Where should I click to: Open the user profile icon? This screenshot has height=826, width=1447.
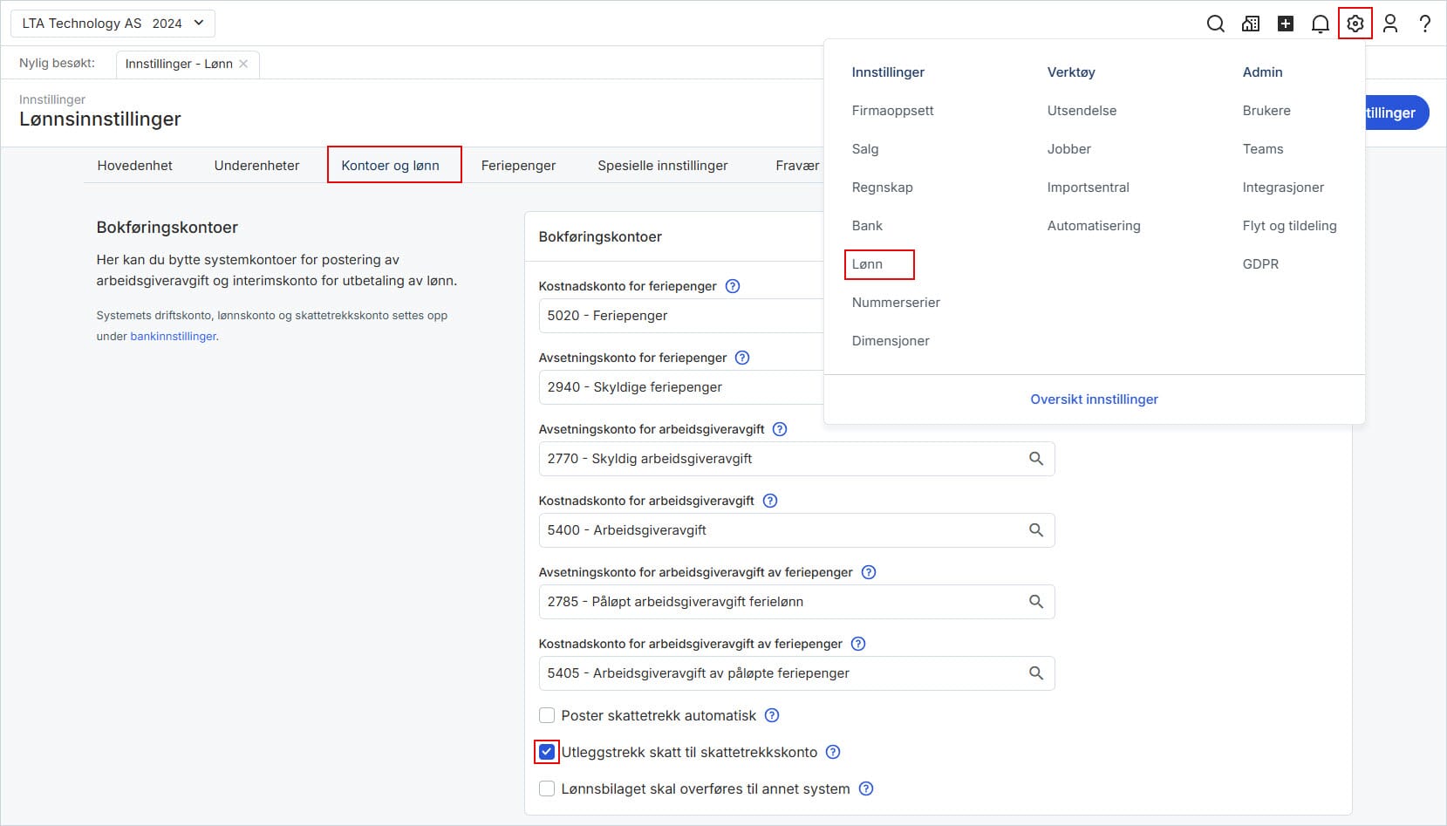click(1389, 24)
